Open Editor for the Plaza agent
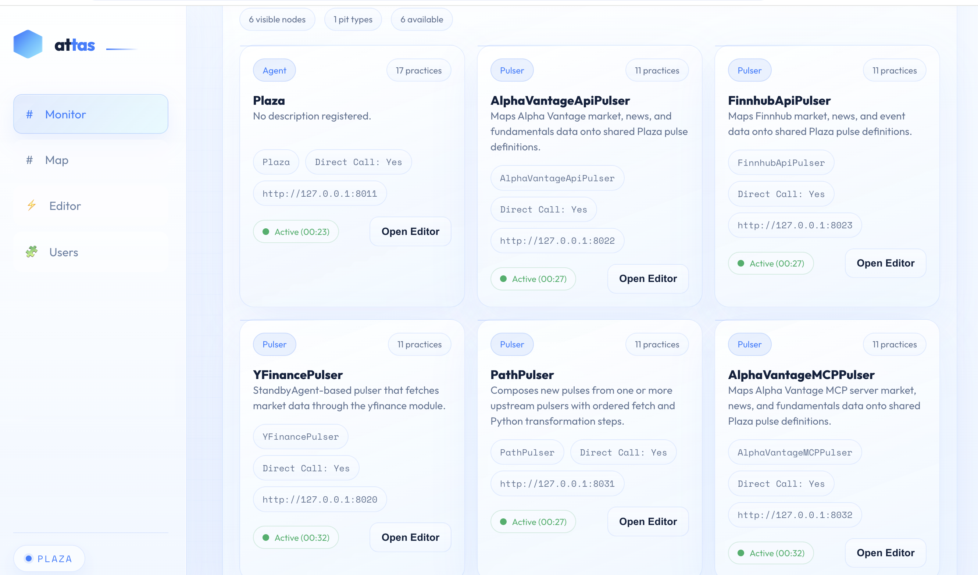This screenshot has height=575, width=978. coord(410,232)
